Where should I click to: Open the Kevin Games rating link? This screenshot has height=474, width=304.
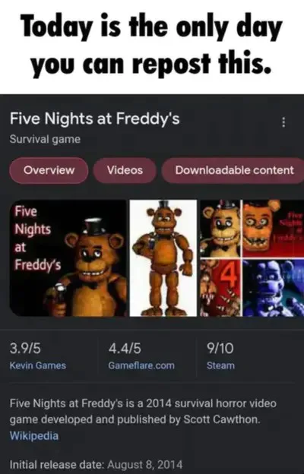38,365
